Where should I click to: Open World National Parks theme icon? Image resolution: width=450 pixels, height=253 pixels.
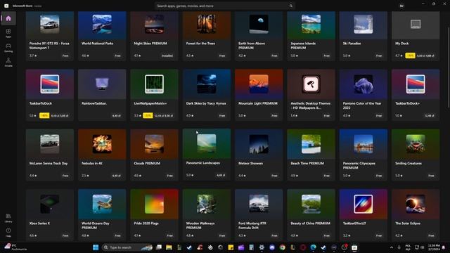coord(102,24)
